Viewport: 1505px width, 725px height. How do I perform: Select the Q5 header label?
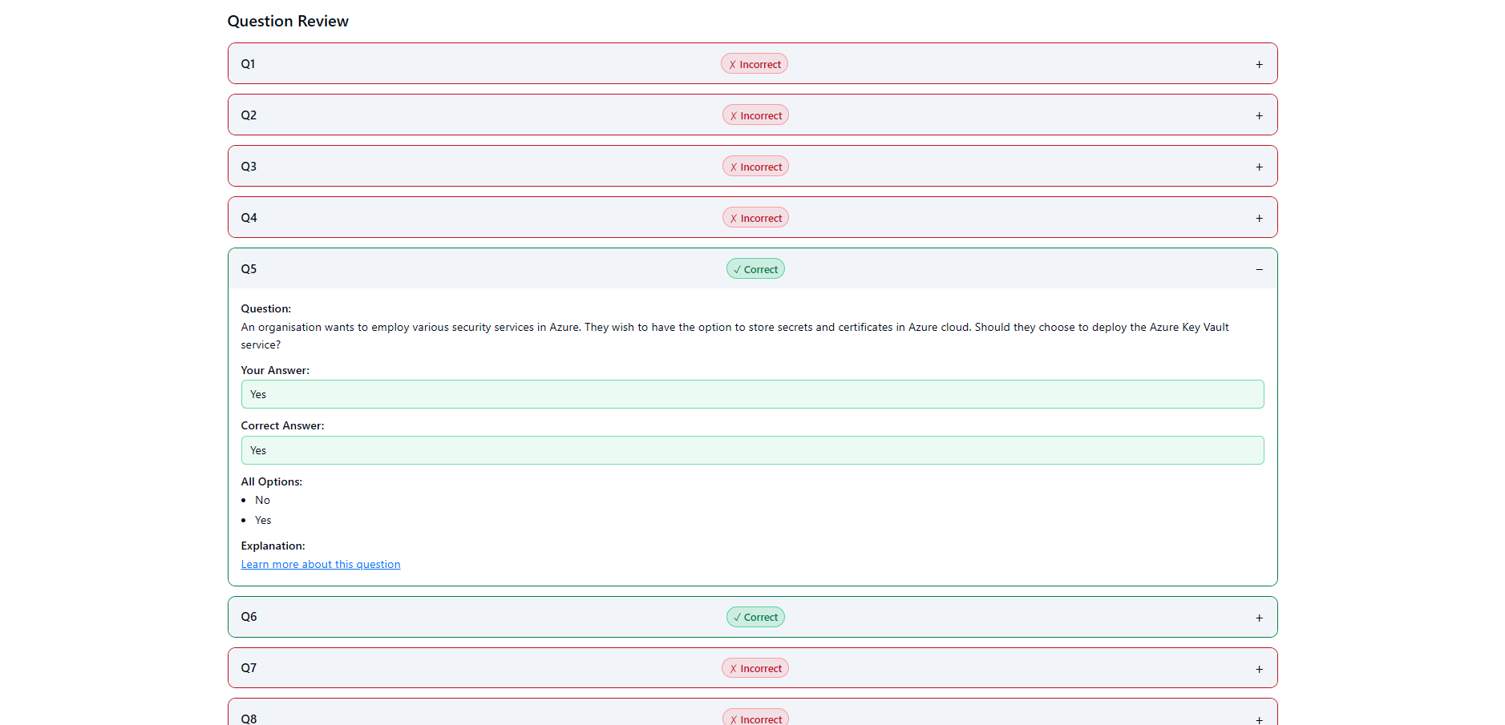point(249,269)
